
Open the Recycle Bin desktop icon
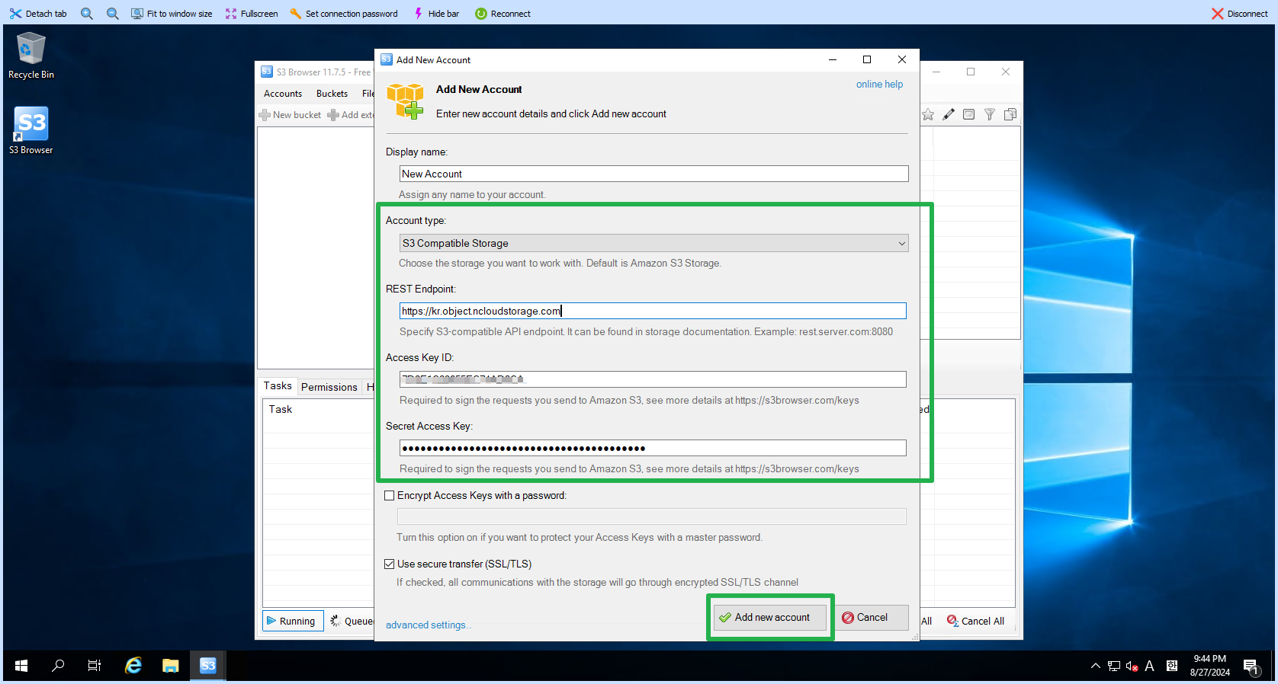31,56
